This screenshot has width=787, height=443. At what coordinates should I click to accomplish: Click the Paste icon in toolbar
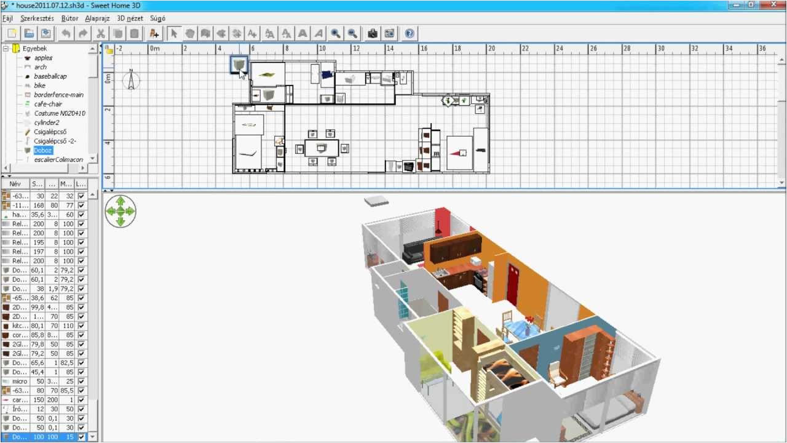tap(134, 33)
